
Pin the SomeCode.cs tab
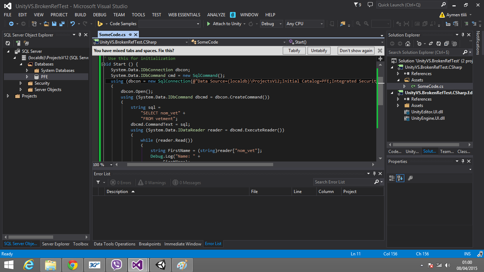pyautogui.click(x=130, y=35)
